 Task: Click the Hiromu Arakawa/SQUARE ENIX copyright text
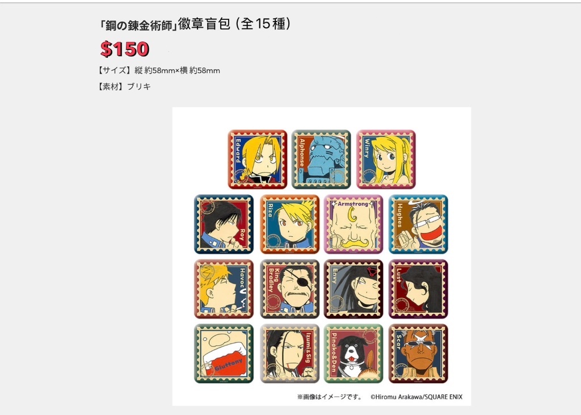point(416,397)
